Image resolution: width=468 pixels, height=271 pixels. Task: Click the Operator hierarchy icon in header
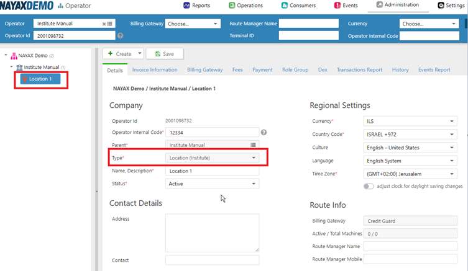coord(60,6)
